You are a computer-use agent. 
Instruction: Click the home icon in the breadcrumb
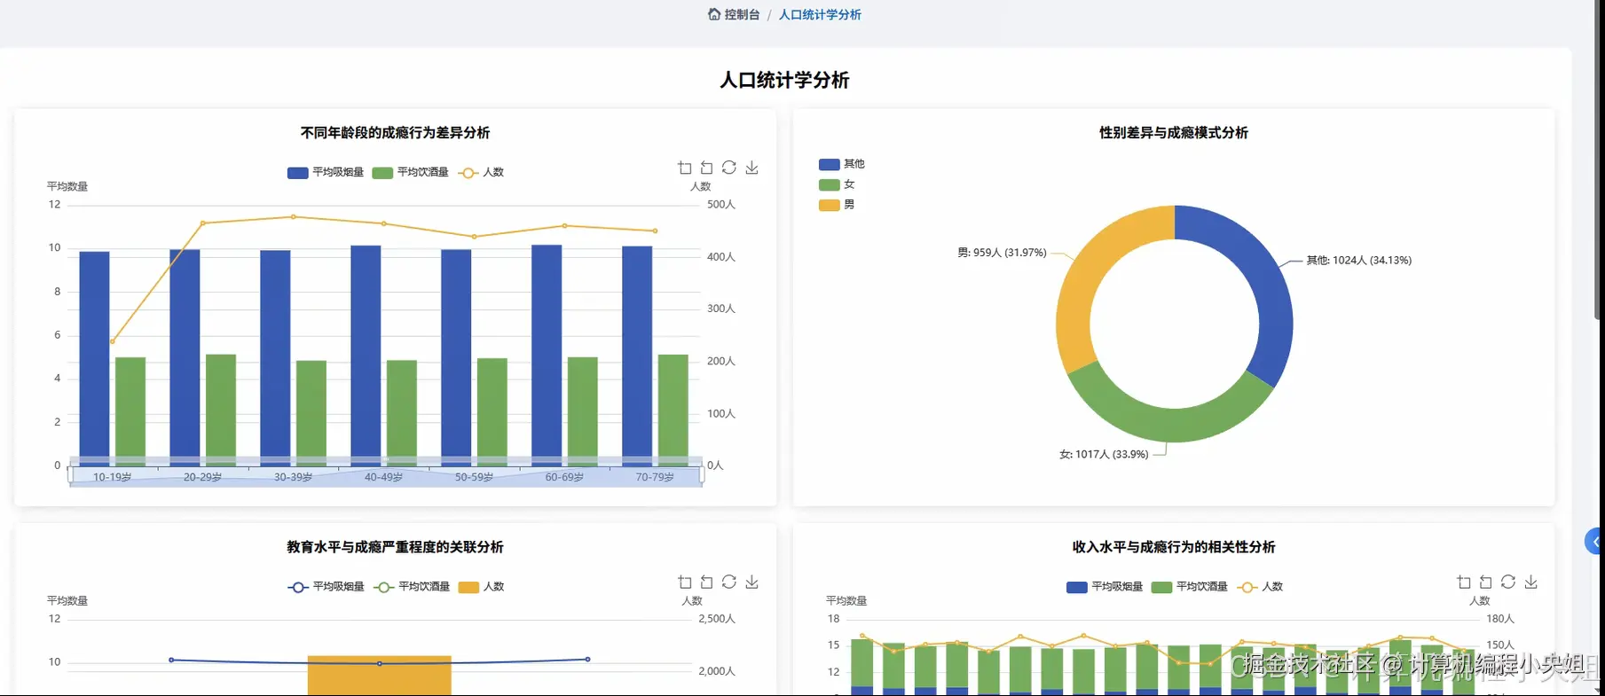(714, 14)
